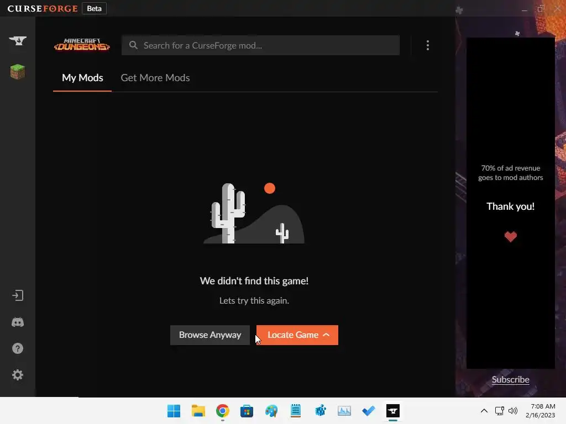Click the CurseForge taskbar icon

pyautogui.click(x=393, y=411)
